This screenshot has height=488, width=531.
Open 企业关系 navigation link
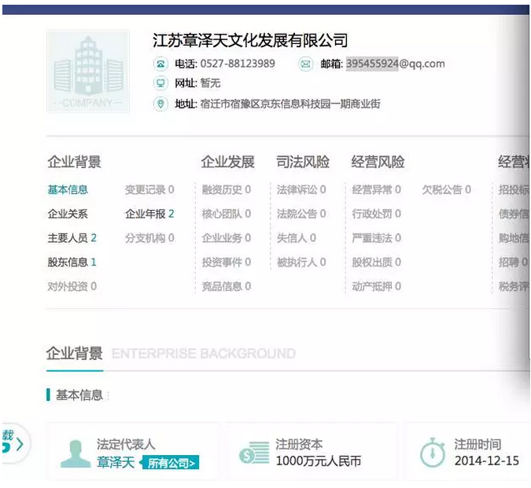(x=68, y=214)
